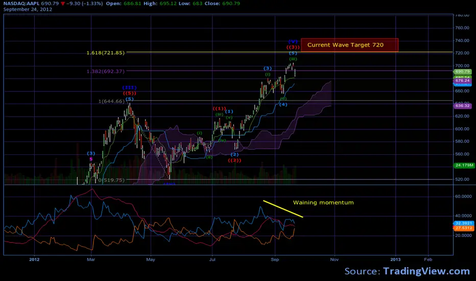
Task: Click the blue 32.3921 indicator value tag
Action: point(464,223)
